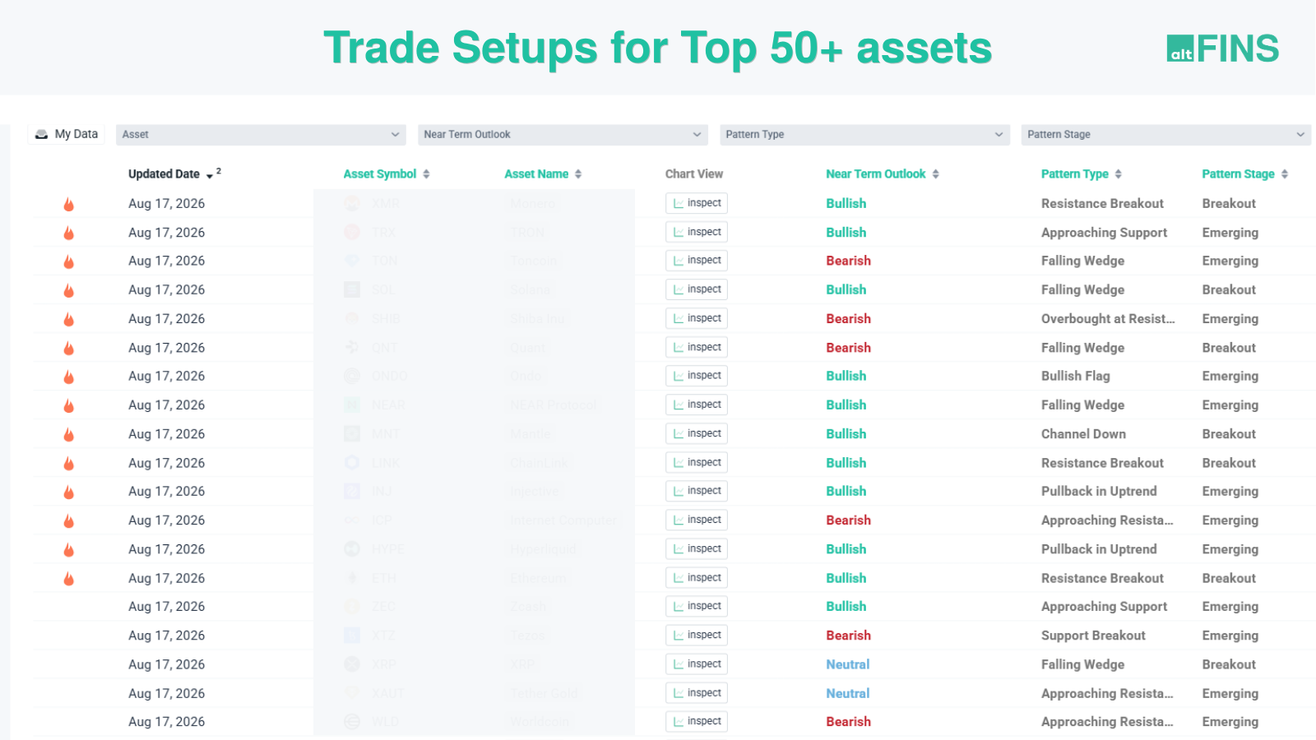This screenshot has width=1316, height=740.
Task: Expand the Pattern Type filter dropdown
Action: (864, 135)
